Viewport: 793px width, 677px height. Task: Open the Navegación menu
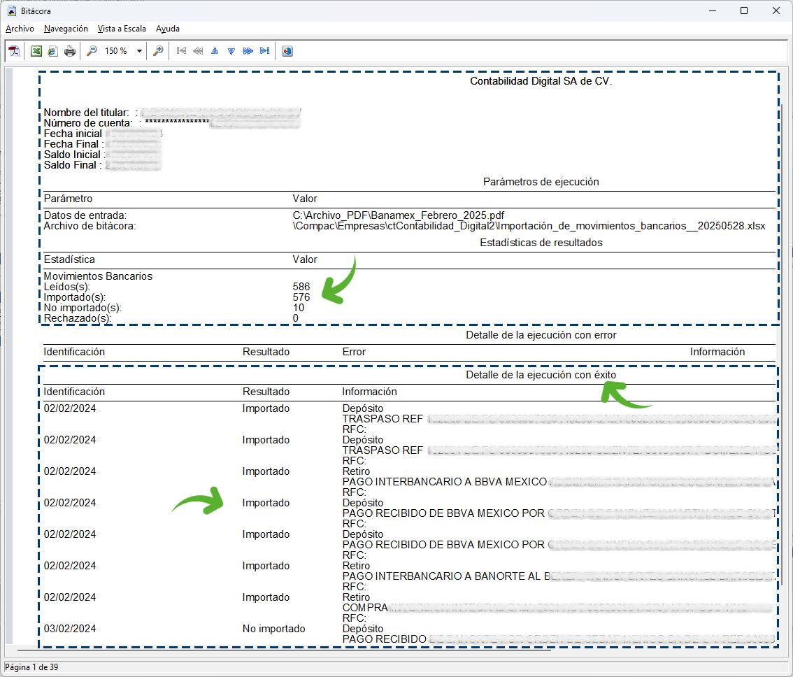tap(66, 29)
